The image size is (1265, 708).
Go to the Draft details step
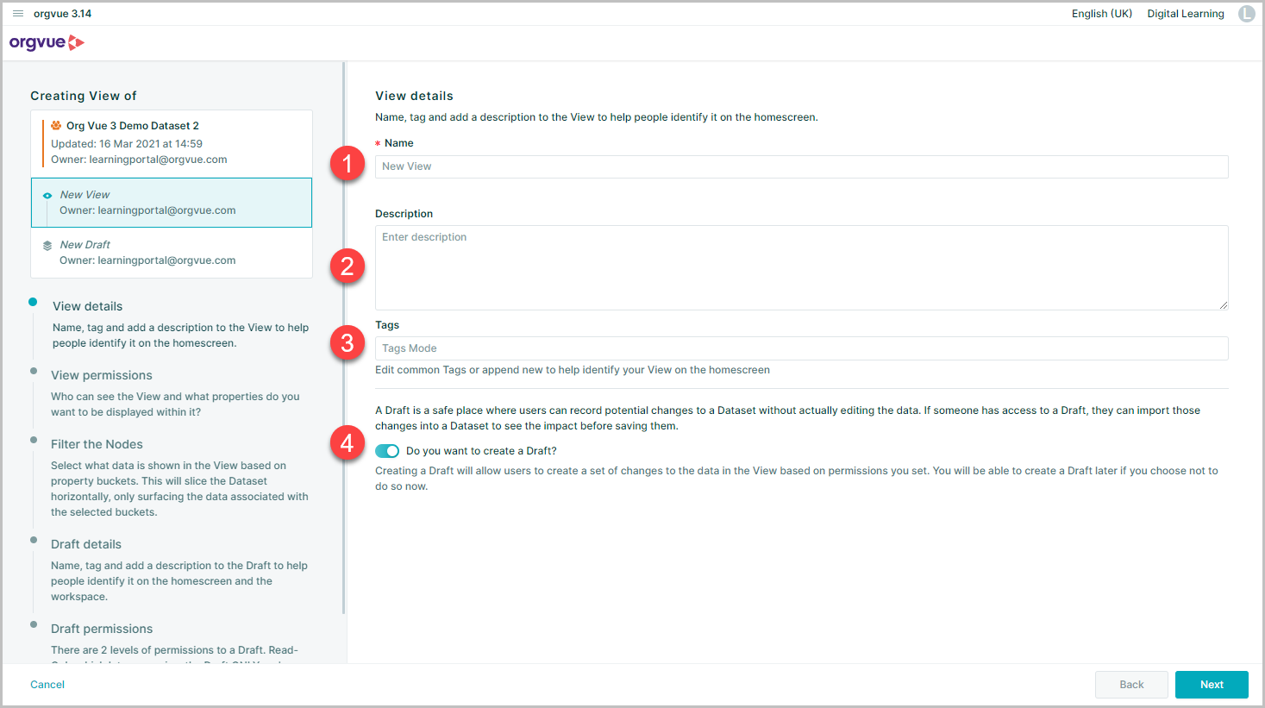click(86, 544)
